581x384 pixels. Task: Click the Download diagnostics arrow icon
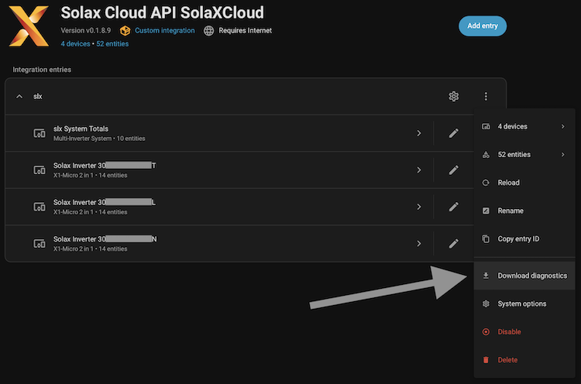[486, 276]
